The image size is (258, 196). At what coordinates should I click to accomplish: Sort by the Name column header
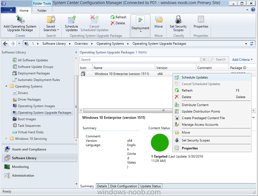[x=124, y=68]
